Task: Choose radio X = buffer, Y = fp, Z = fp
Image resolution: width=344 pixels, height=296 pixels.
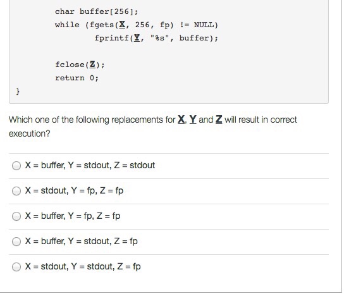Action: point(16,216)
